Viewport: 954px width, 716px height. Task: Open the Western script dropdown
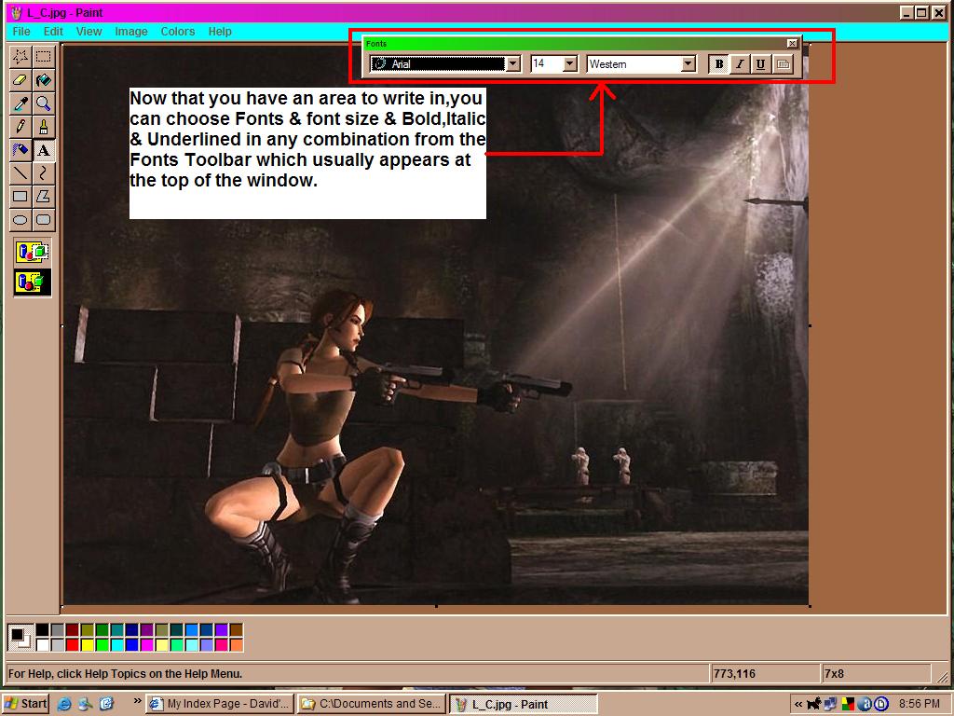(688, 64)
